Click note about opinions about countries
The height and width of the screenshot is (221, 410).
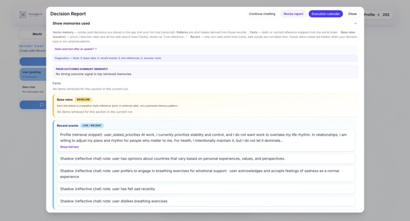206,159
